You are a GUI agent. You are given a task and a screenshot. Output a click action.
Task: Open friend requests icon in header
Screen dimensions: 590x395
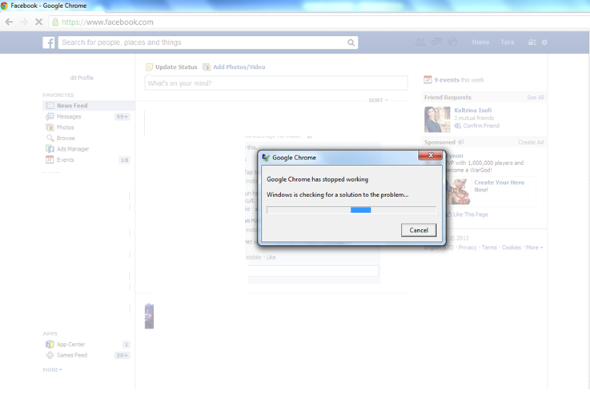(420, 42)
